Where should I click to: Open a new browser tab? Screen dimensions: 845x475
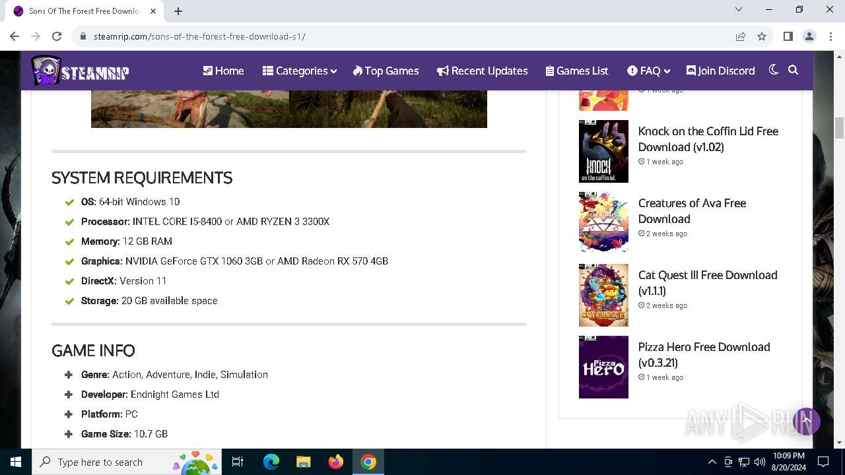point(178,11)
